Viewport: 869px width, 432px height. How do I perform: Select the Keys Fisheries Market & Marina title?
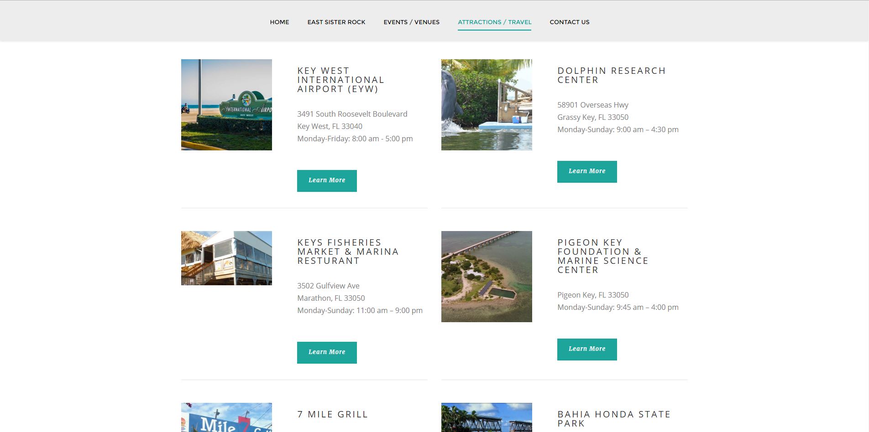(348, 252)
